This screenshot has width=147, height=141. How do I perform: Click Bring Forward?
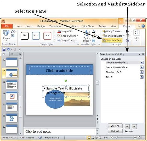tap(112, 31)
